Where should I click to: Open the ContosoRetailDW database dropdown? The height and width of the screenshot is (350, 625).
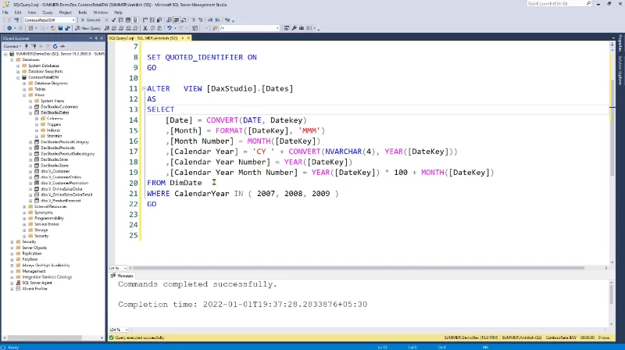pos(73,20)
